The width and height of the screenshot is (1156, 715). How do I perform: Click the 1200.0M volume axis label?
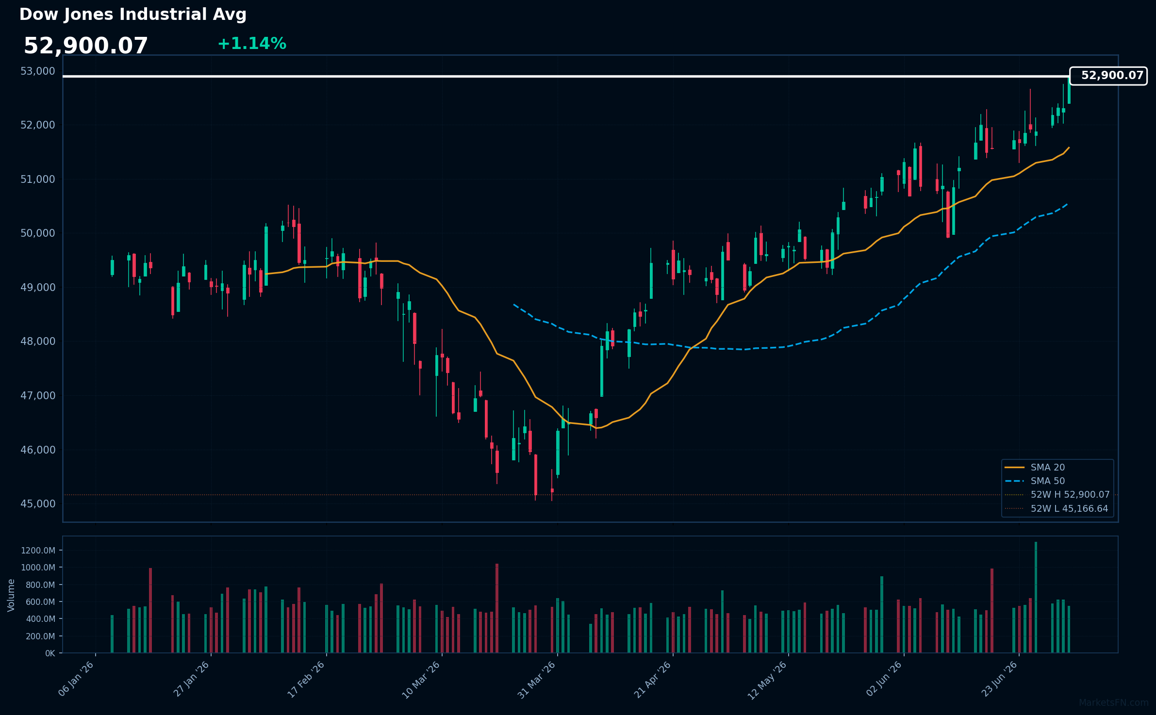(x=38, y=551)
